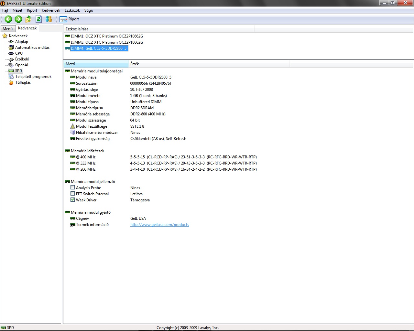Select OpenAL in the favorites tree

coord(19,65)
